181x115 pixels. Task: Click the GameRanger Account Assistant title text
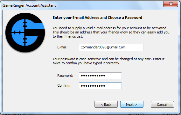pyautogui.click(x=29, y=5)
